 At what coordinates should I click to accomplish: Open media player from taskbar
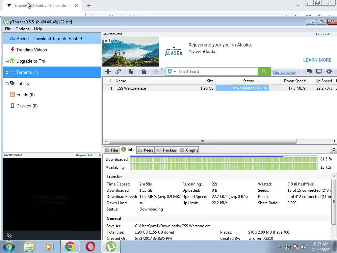(49, 246)
